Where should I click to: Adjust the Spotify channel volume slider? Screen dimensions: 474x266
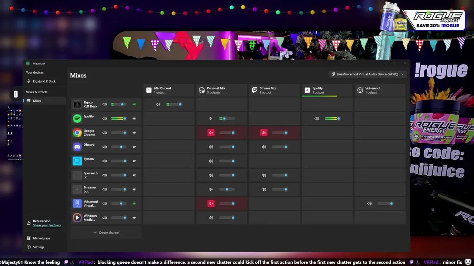coord(118,119)
